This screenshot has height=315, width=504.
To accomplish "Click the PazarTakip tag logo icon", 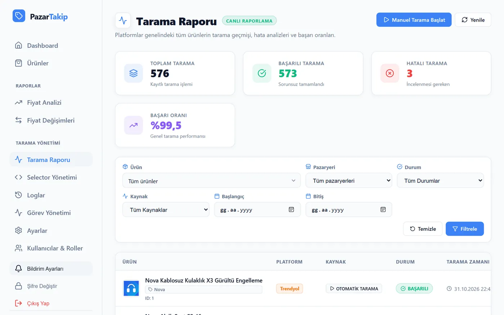I will (x=19, y=16).
